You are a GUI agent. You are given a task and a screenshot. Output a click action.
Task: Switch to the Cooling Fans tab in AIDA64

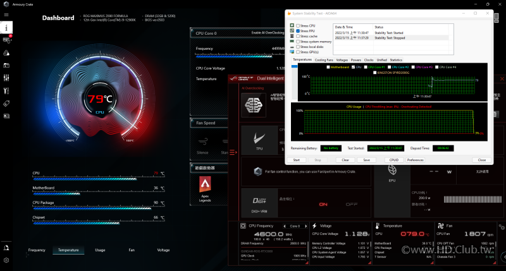point(324,60)
